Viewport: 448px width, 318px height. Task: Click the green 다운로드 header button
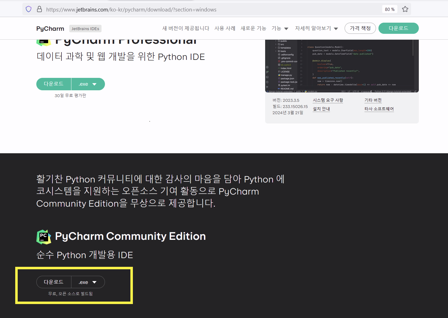pyautogui.click(x=399, y=28)
